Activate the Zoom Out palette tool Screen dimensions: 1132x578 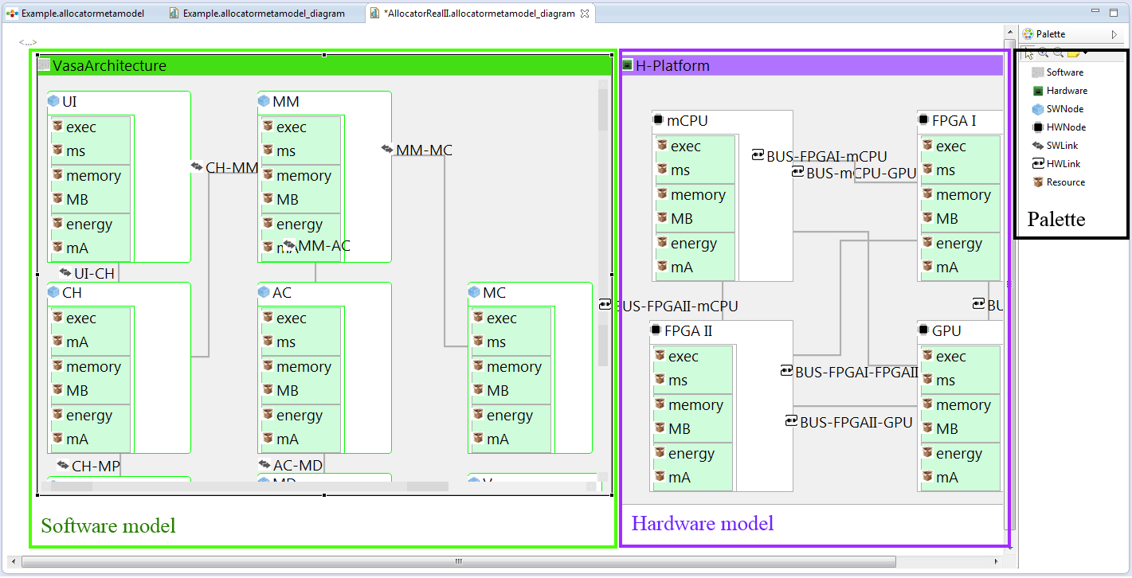pos(1058,53)
